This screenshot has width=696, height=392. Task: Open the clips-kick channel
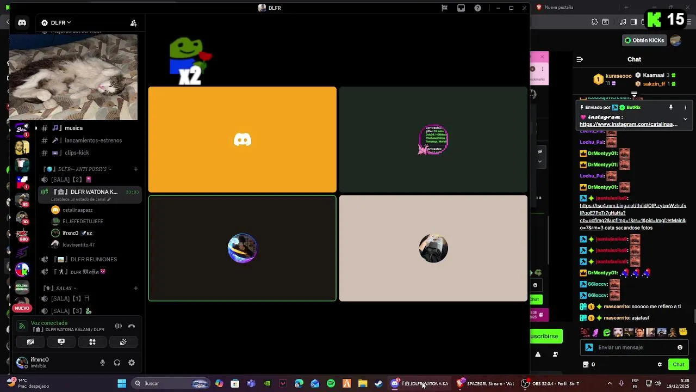click(x=77, y=153)
